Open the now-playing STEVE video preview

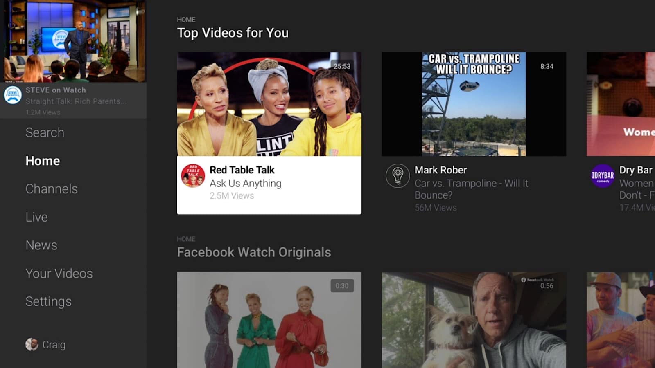coord(74,41)
